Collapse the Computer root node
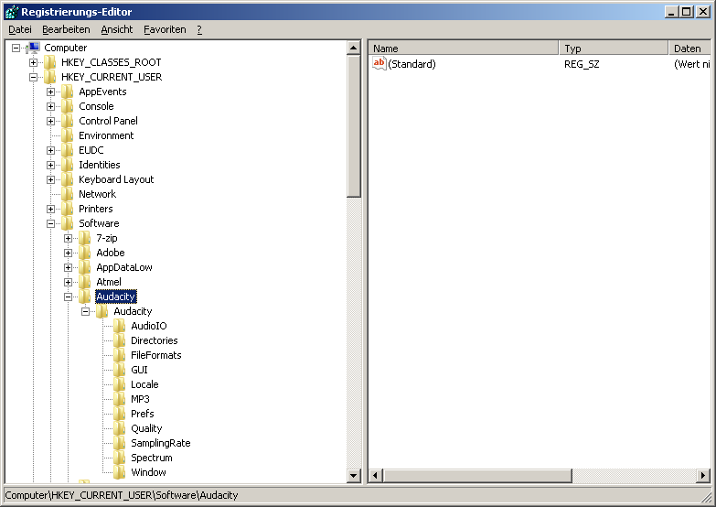This screenshot has height=507, width=716. (x=16, y=48)
